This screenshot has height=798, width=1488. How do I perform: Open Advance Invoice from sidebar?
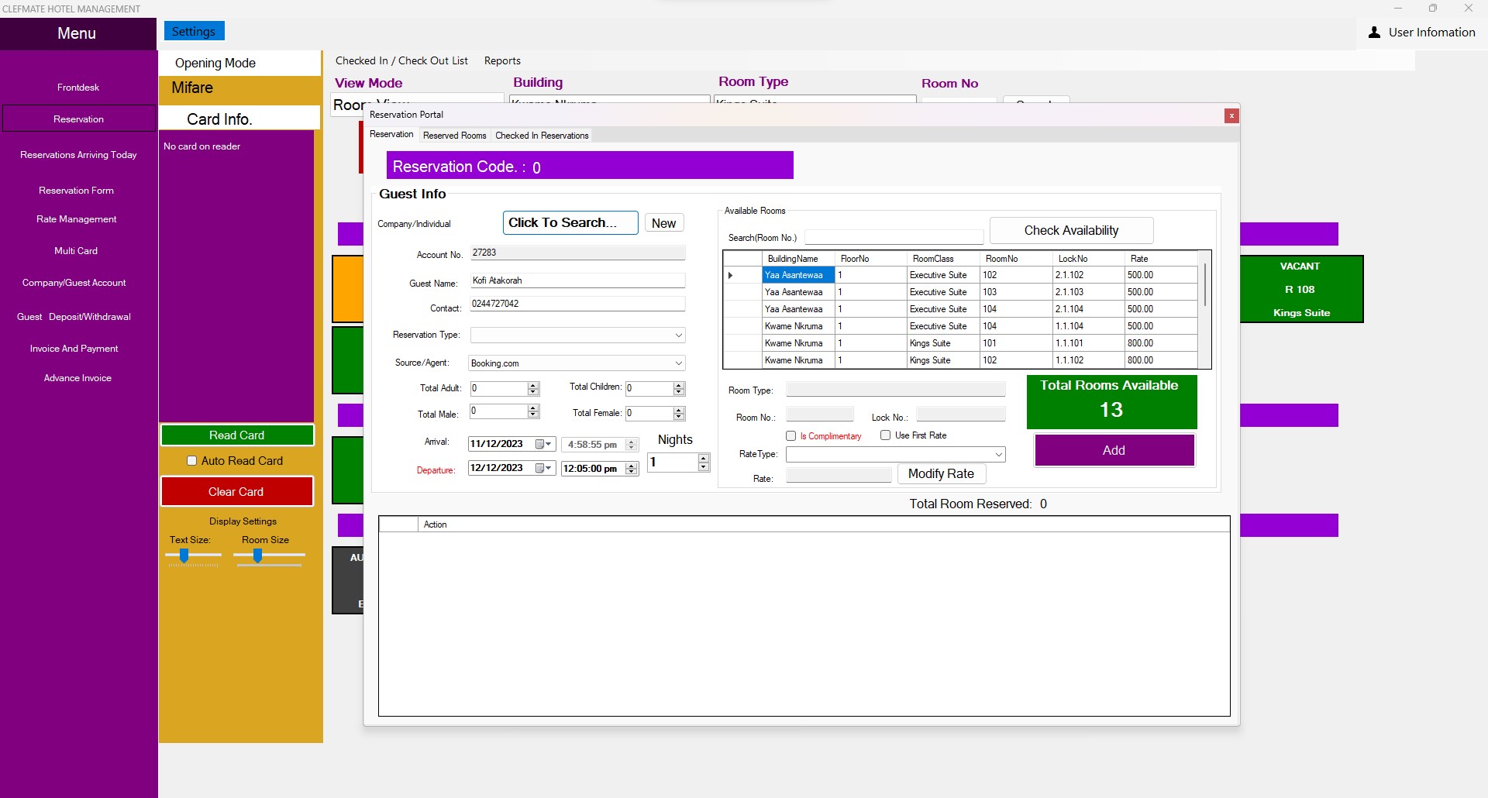click(77, 378)
